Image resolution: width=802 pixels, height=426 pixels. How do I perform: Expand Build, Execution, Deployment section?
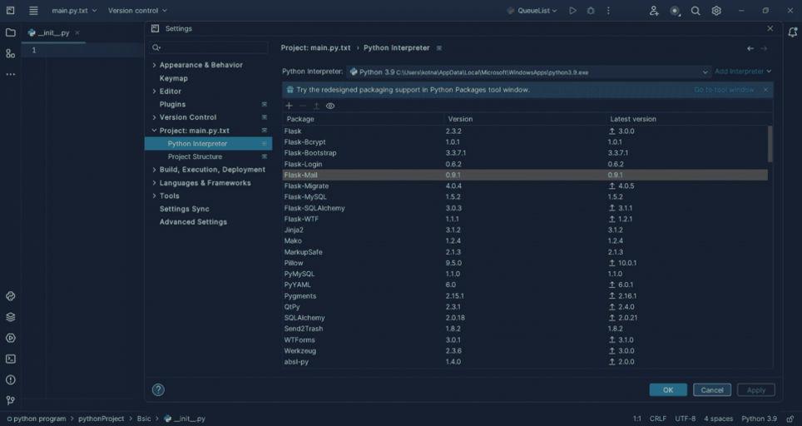click(154, 169)
